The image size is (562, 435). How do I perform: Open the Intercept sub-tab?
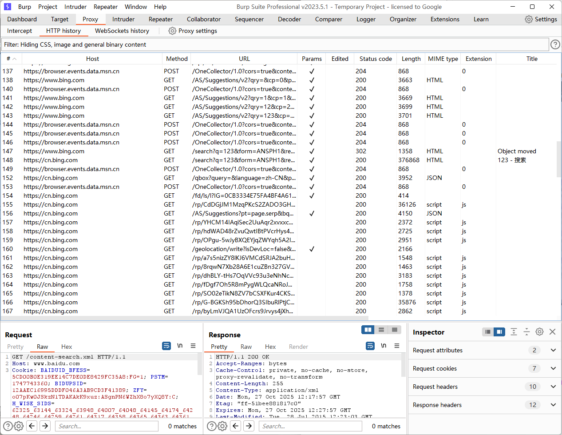[20, 31]
